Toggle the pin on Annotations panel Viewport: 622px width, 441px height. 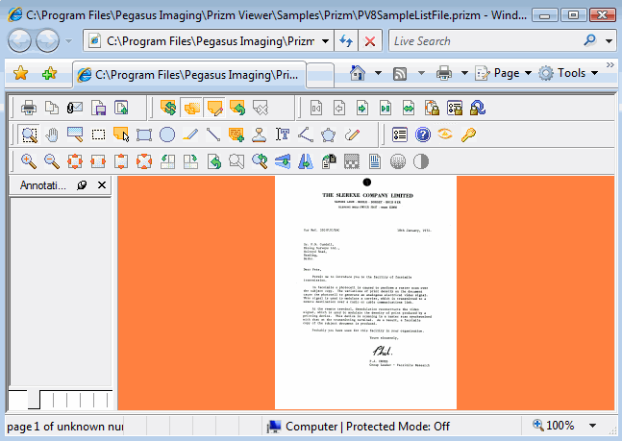[x=82, y=184]
